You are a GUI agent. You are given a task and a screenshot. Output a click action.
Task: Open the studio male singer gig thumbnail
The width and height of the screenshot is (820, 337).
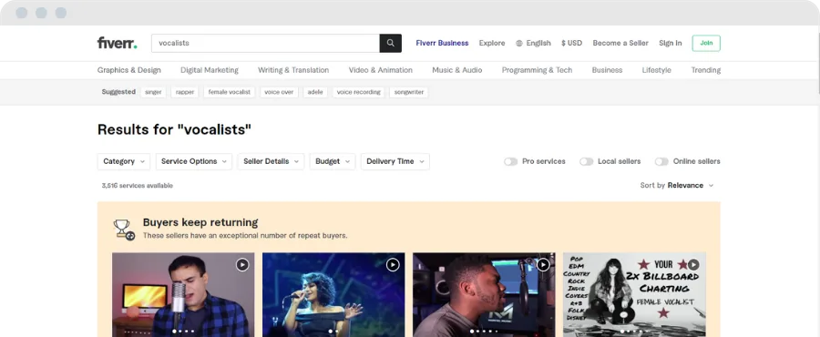pos(484,295)
